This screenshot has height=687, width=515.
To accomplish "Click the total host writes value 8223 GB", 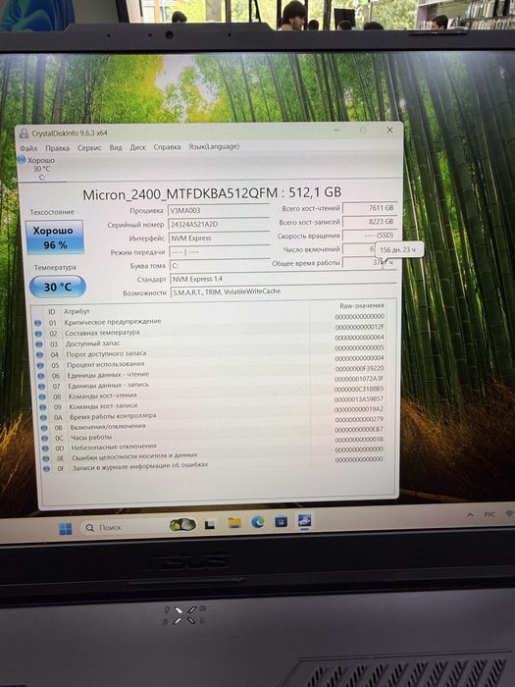I will pos(370,221).
